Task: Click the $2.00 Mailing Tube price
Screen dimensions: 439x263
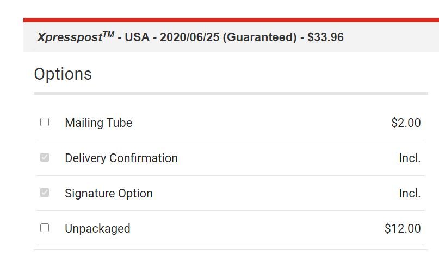Action: (x=406, y=123)
